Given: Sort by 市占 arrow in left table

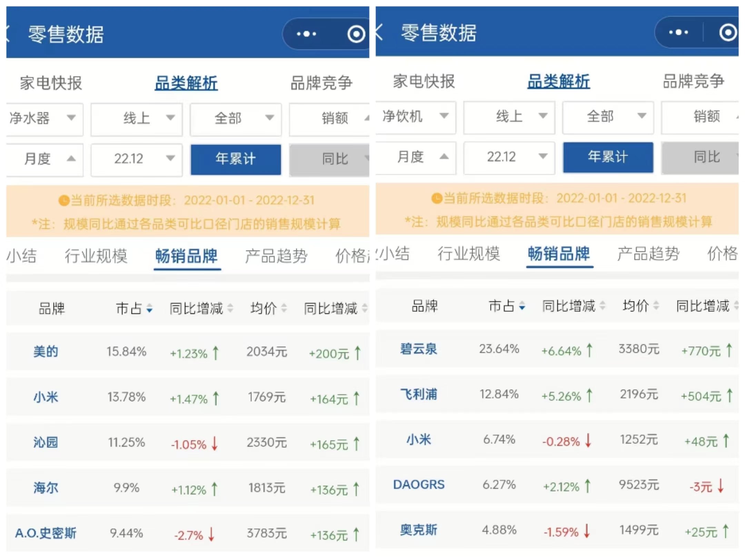Looking at the screenshot, I should pyautogui.click(x=149, y=308).
